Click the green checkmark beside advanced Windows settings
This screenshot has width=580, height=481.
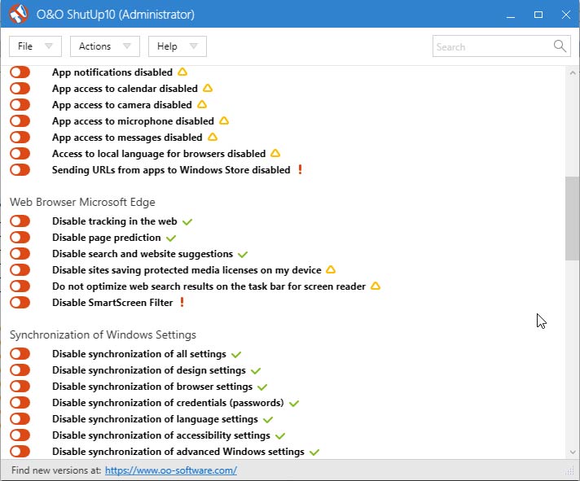pos(314,452)
